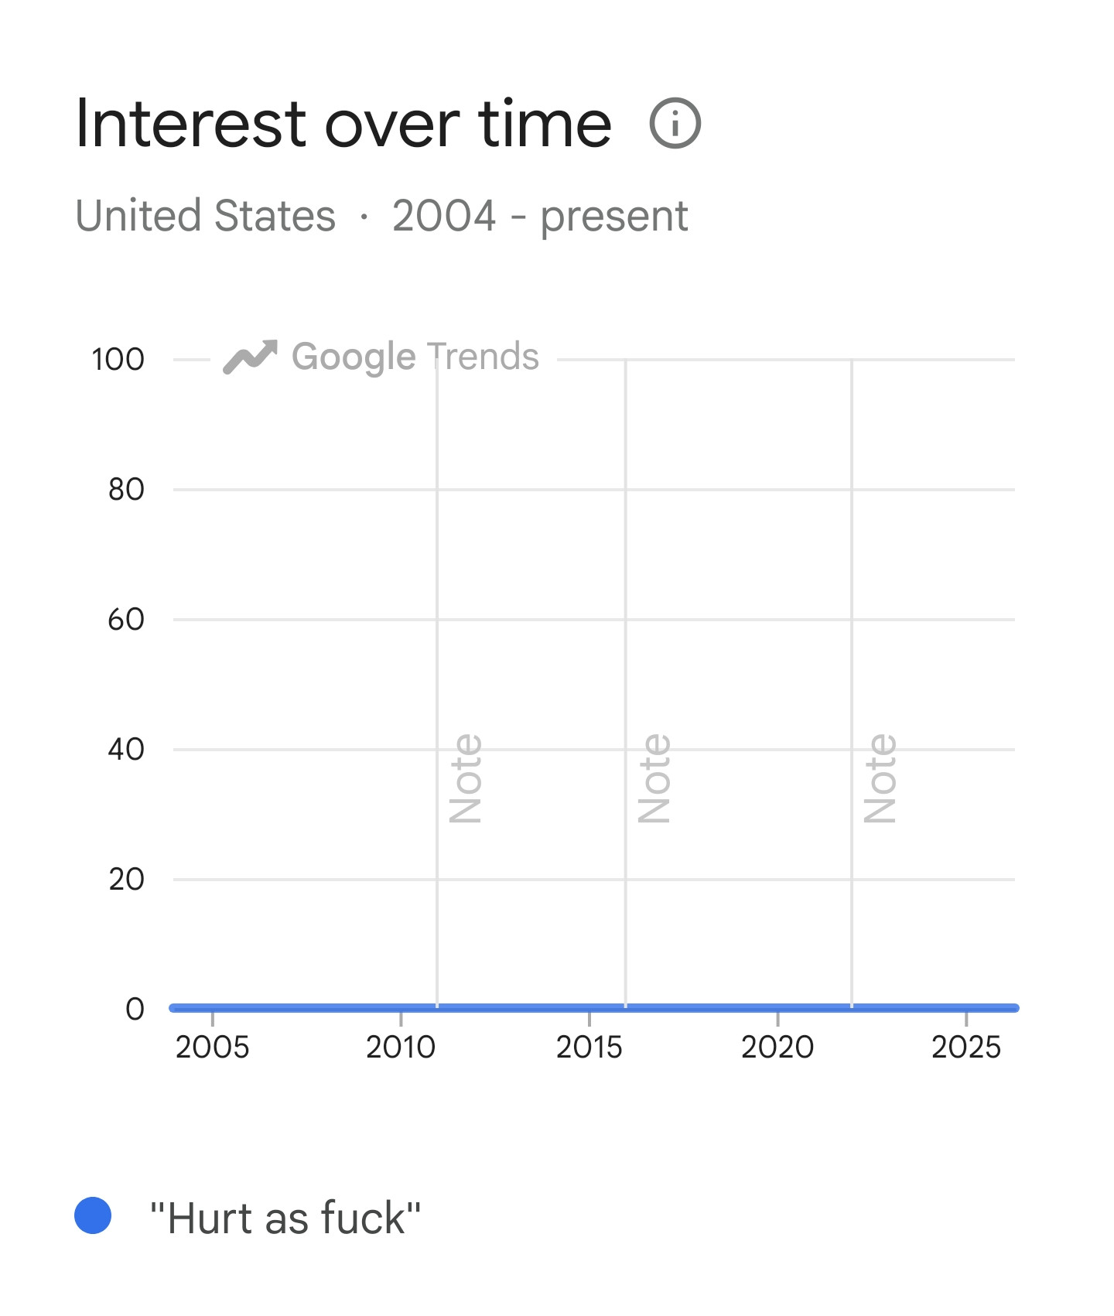Click the 100 value on the y-axis
1114x1316 pixels.
(118, 359)
